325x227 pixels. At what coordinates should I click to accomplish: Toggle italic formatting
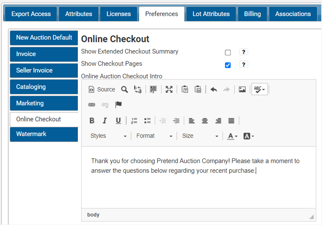pyautogui.click(x=105, y=120)
